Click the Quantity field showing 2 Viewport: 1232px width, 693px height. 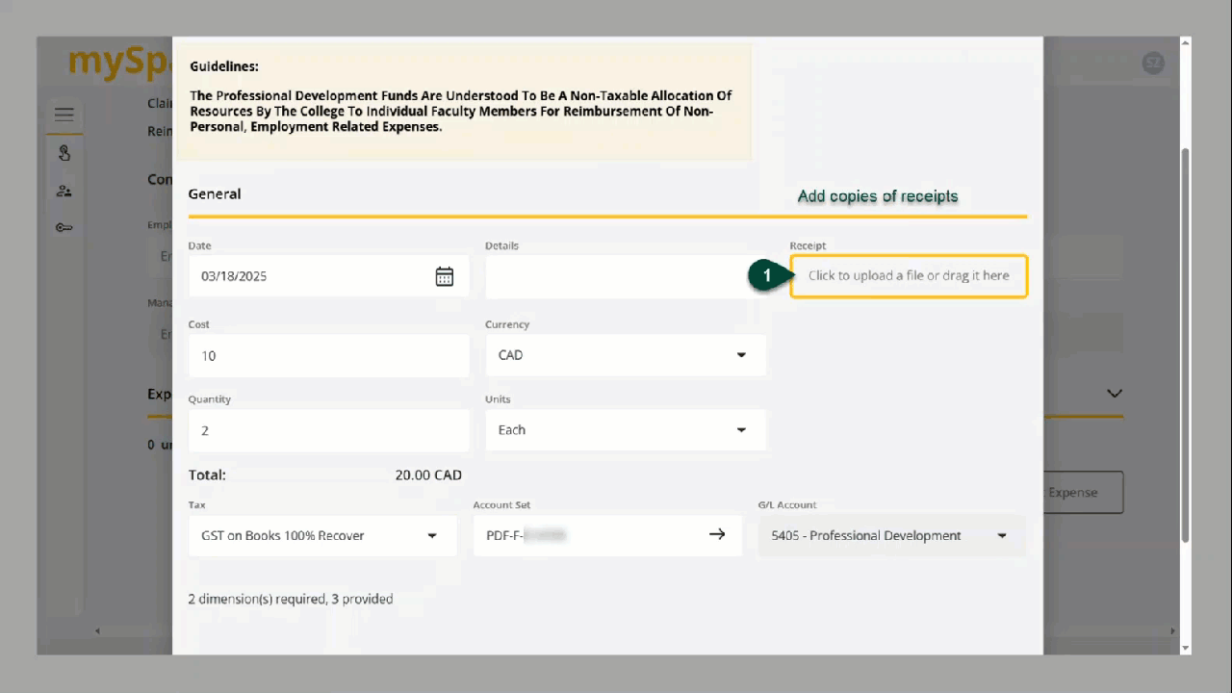tap(329, 430)
